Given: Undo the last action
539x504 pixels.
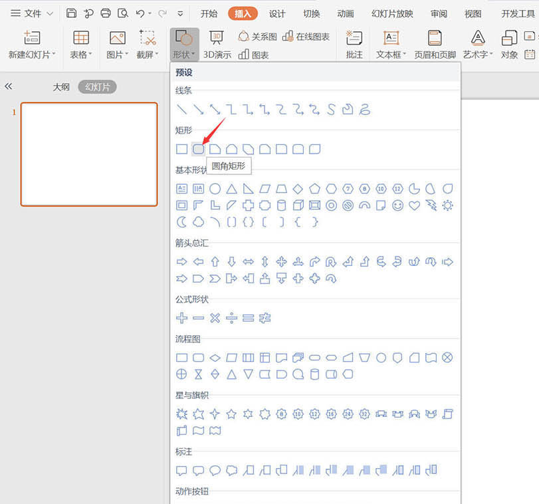Looking at the screenshot, I should (x=140, y=13).
